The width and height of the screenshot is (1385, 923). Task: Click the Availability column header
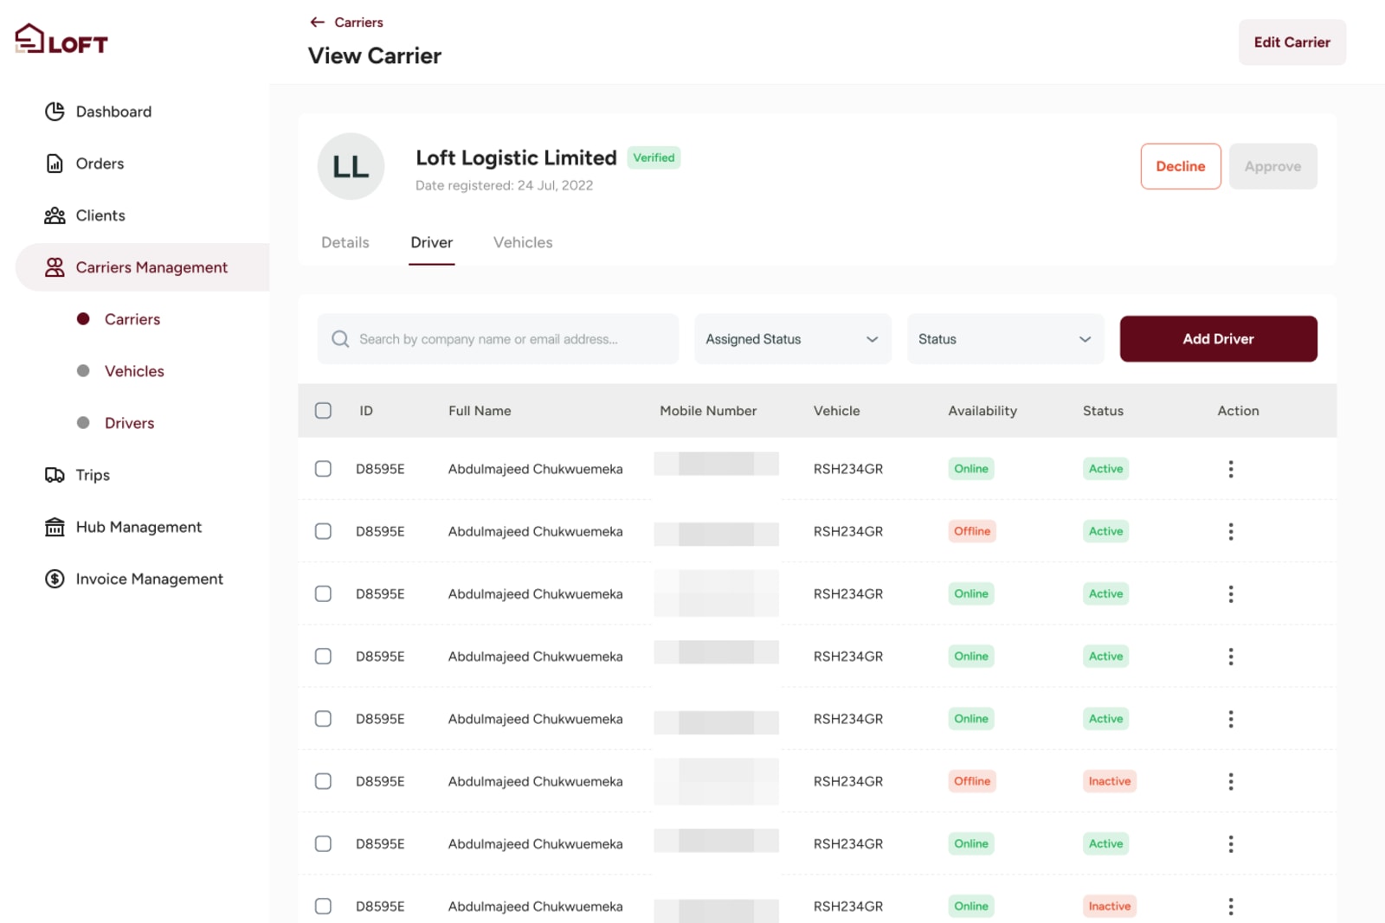click(982, 411)
